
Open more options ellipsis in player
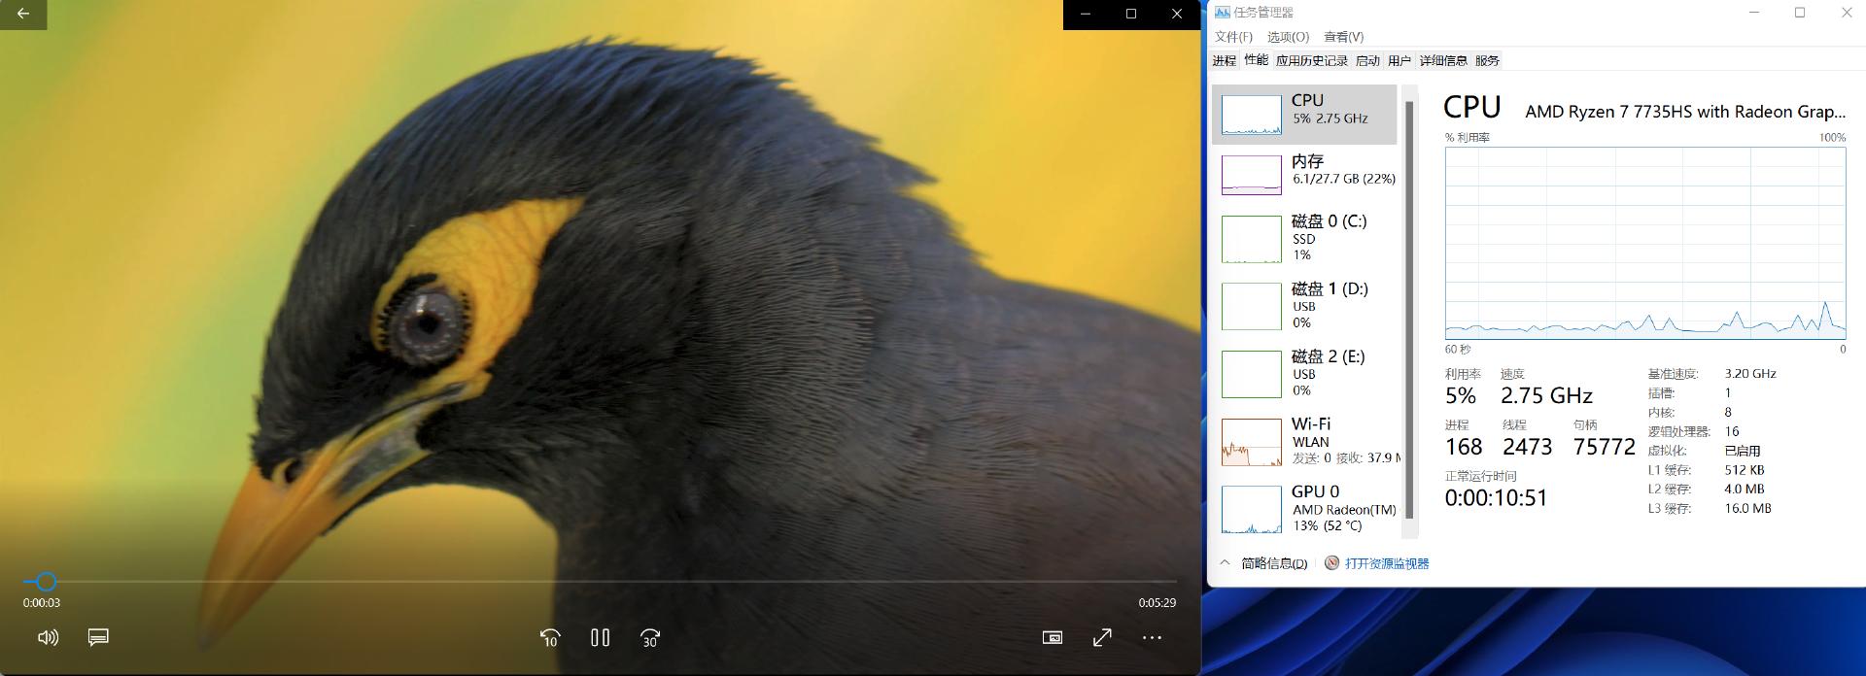[1152, 638]
